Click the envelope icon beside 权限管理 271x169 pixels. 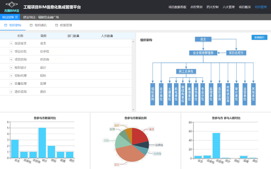pos(56,25)
